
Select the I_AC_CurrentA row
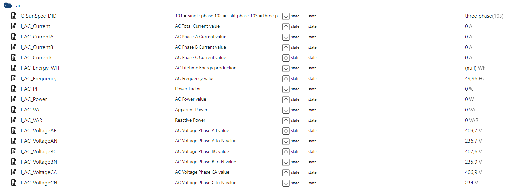pos(254,37)
